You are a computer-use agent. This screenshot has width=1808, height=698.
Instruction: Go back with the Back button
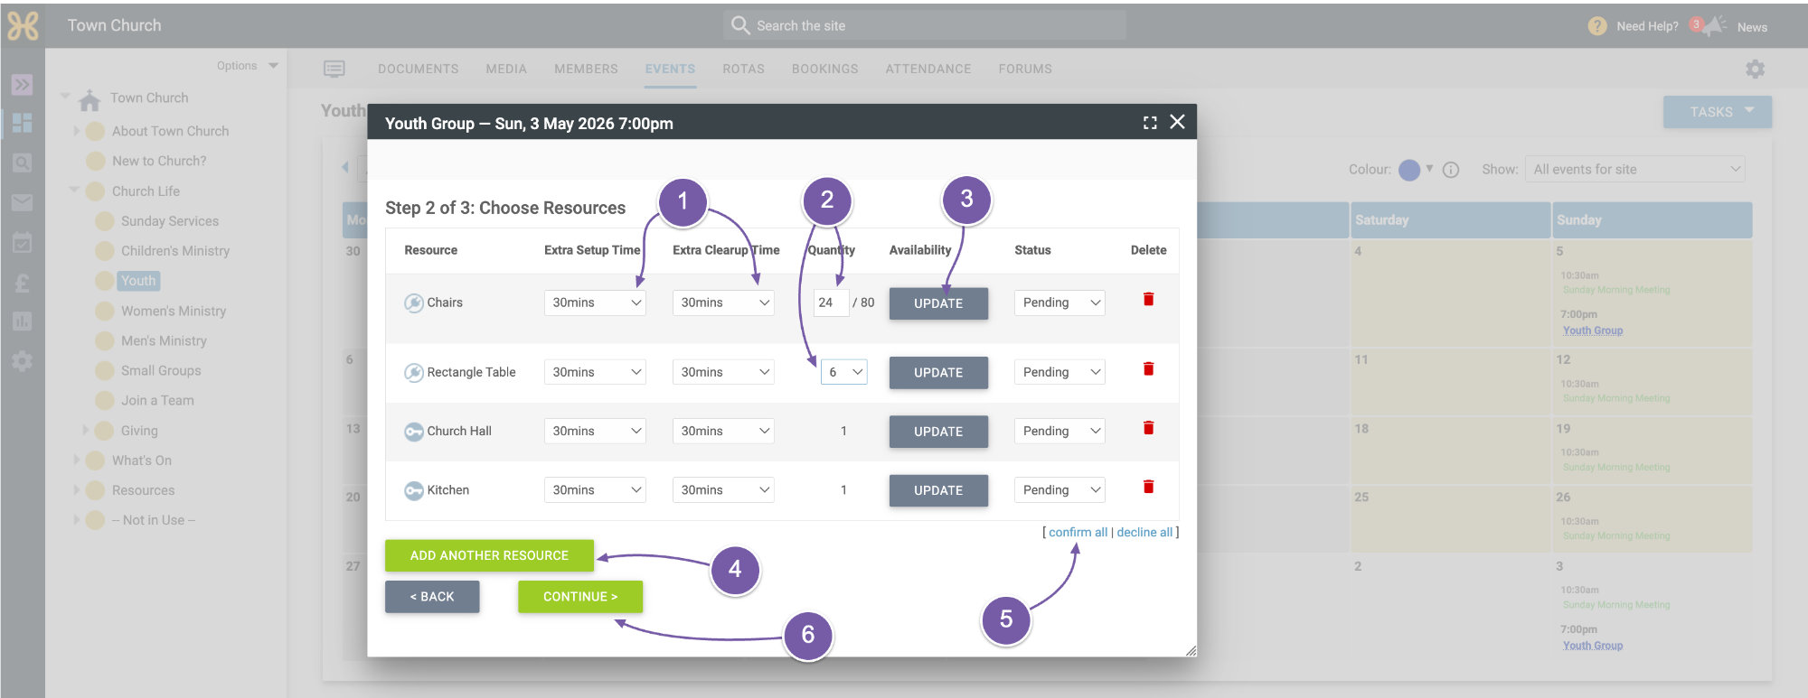point(432,597)
